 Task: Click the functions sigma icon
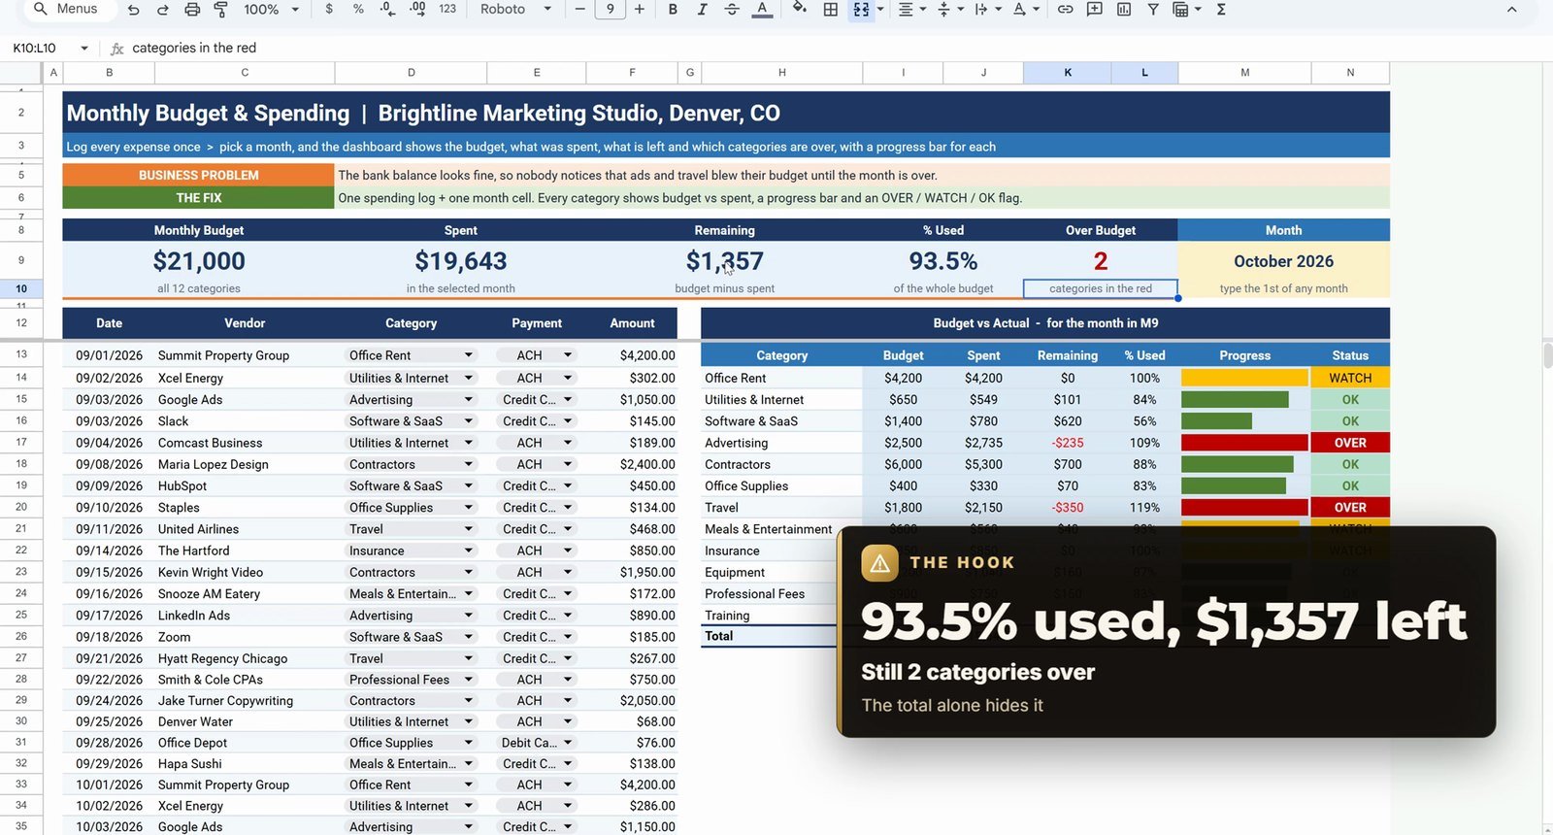1221,9
